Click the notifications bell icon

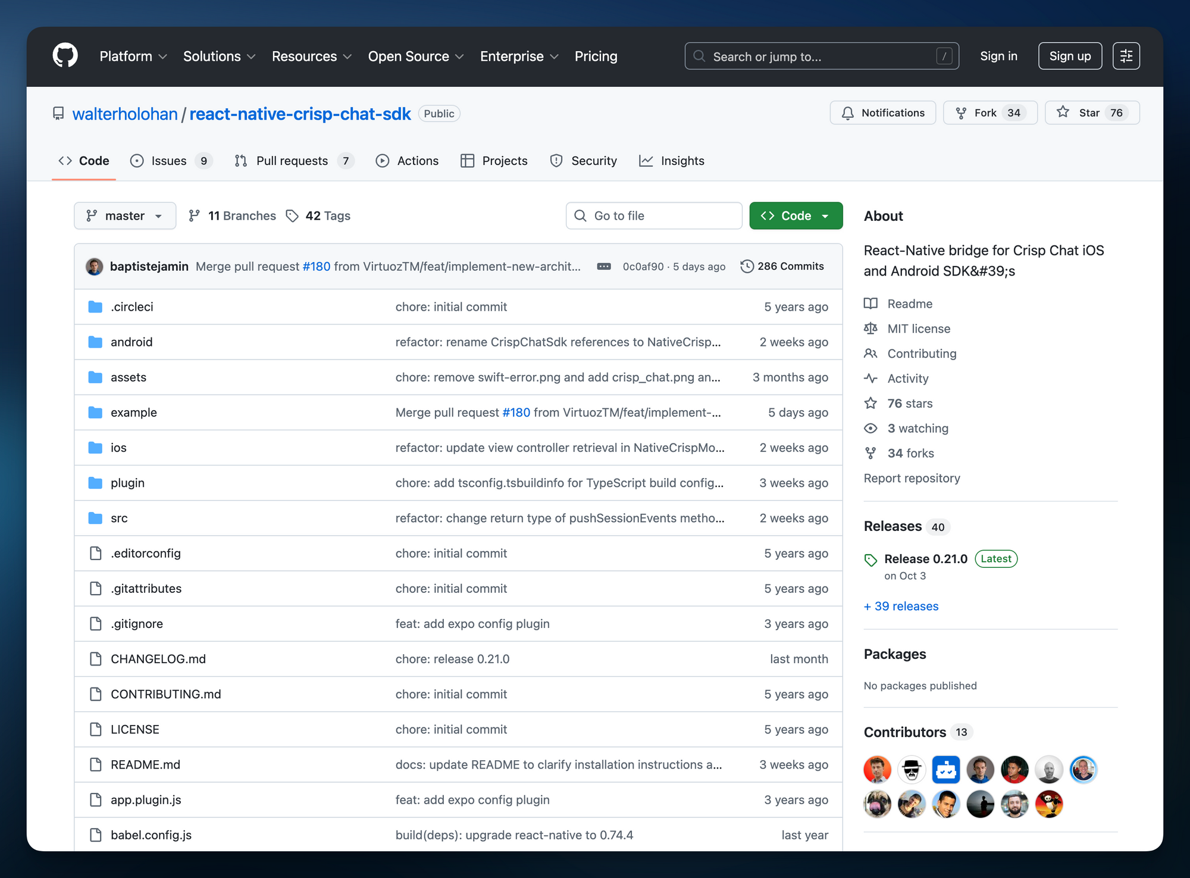click(x=847, y=113)
